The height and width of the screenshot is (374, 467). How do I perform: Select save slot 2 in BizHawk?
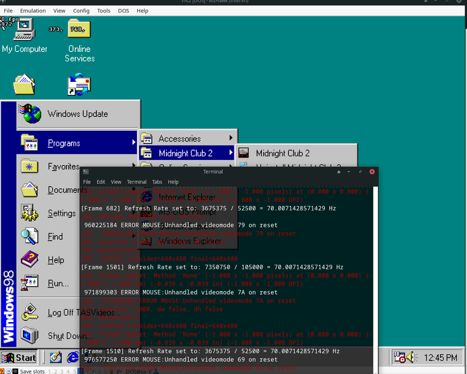click(x=56, y=371)
